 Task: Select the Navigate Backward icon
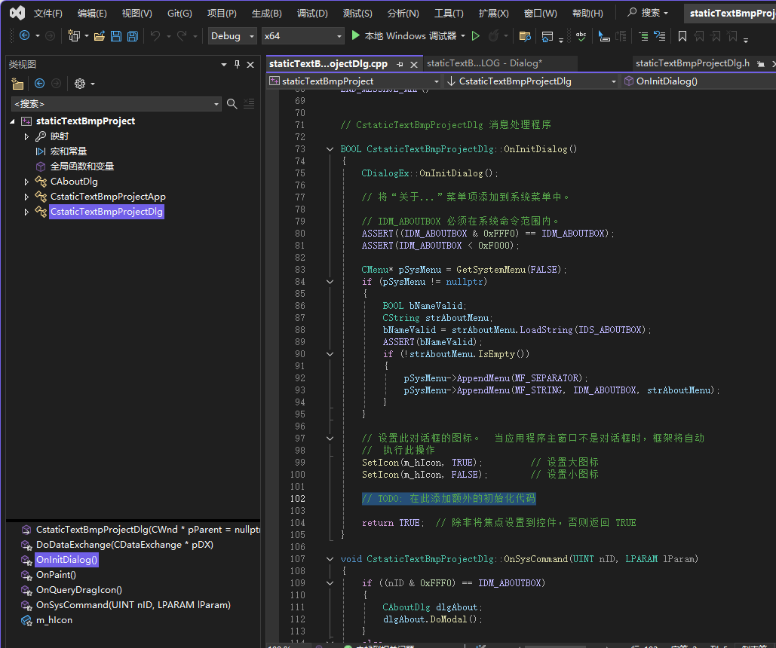pyautogui.click(x=23, y=35)
